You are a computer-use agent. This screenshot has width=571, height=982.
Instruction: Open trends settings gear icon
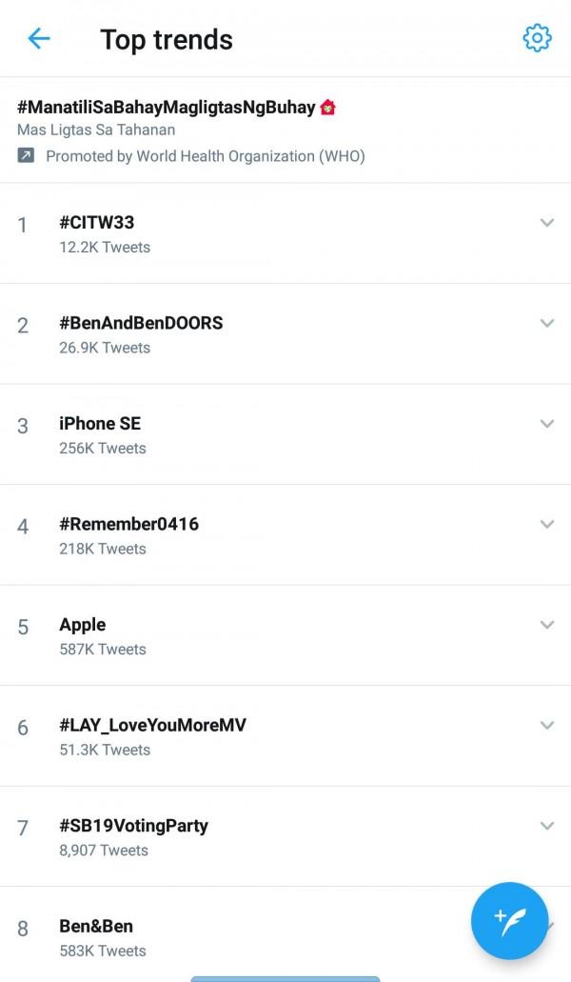537,38
